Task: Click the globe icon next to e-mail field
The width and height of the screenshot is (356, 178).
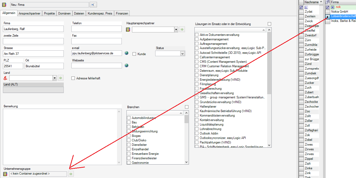Action: pos(126,53)
